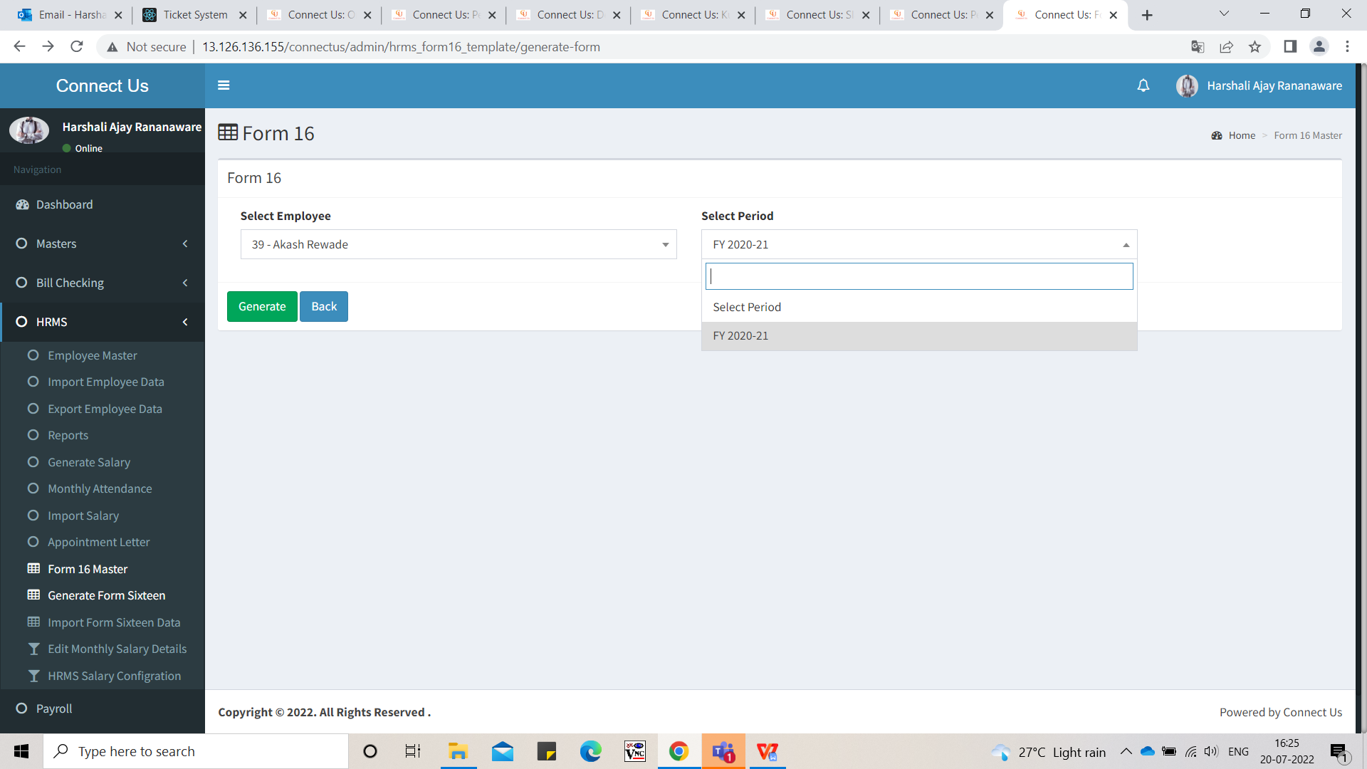Open Import Salary in sidebar
The image size is (1367, 769).
click(x=83, y=516)
